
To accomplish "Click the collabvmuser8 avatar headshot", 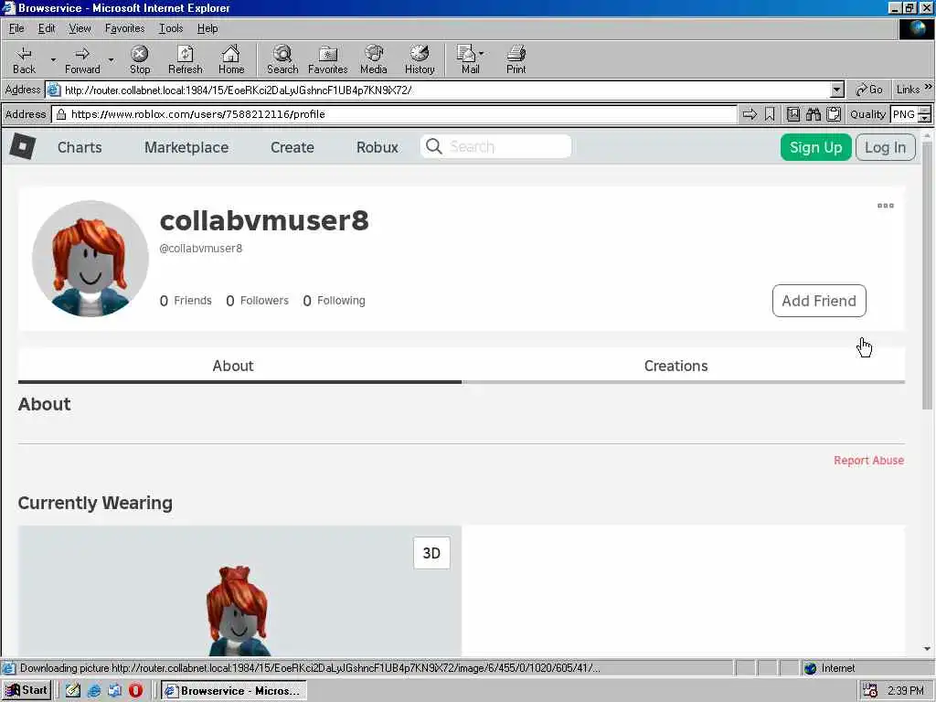I will tap(90, 259).
